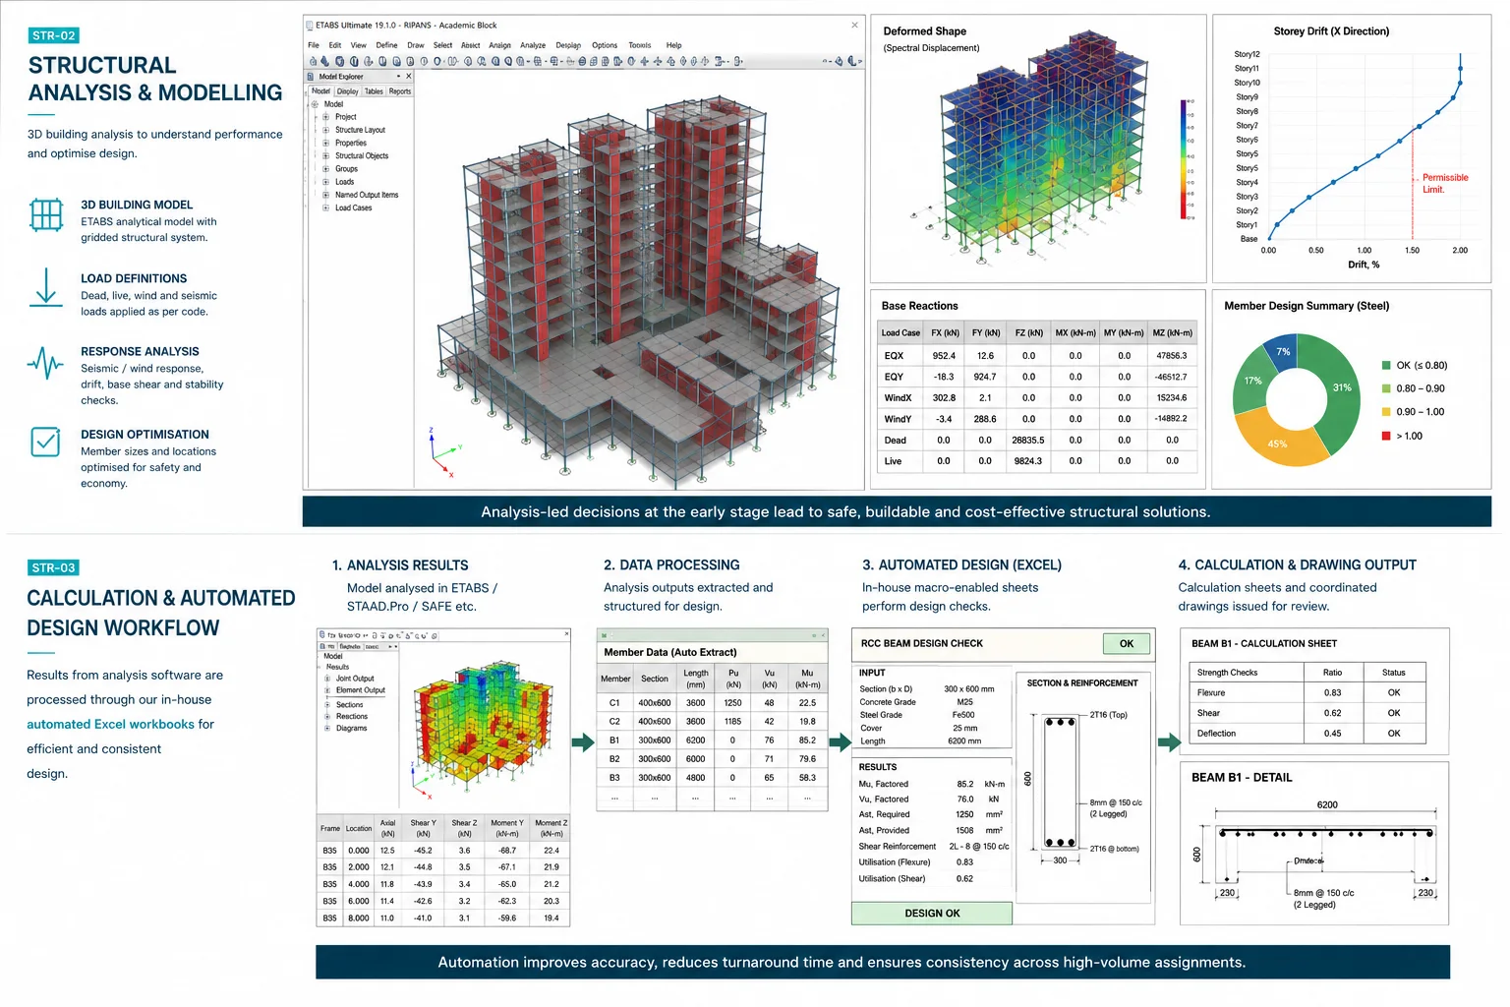Click the 3D Building Model grid icon
Viewport: 1510px width, 1007px height.
click(x=46, y=214)
